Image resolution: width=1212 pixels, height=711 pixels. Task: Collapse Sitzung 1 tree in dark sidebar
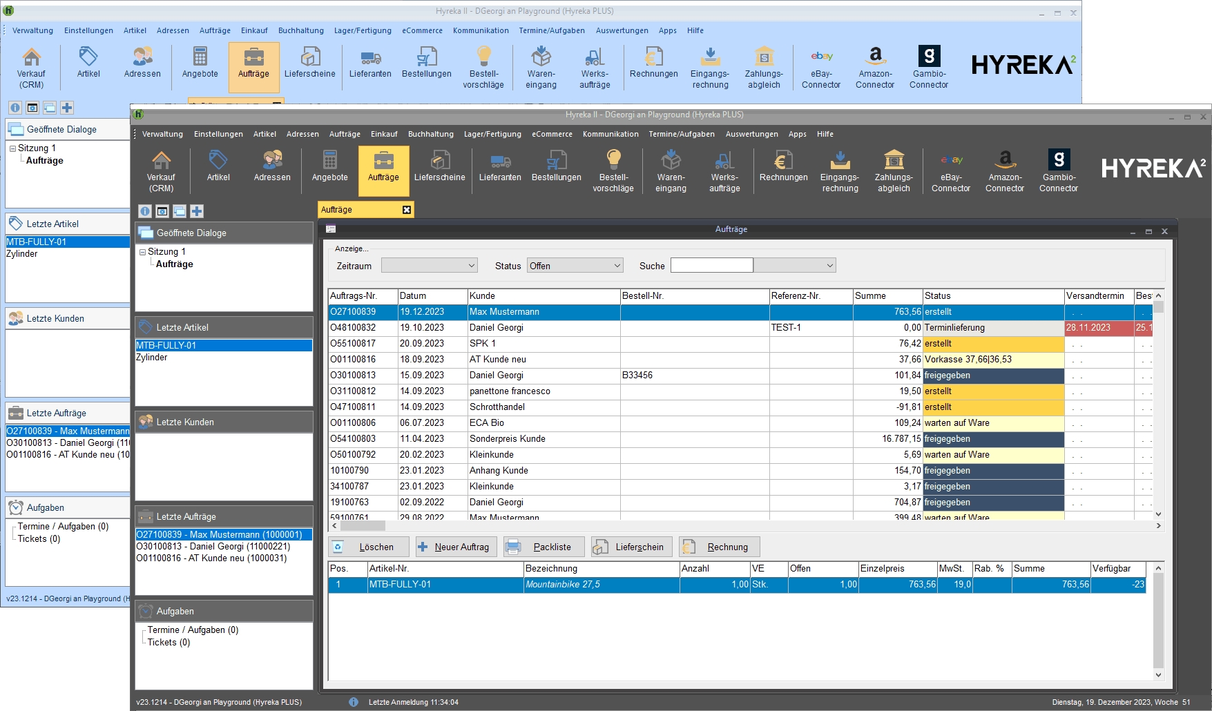(x=142, y=252)
